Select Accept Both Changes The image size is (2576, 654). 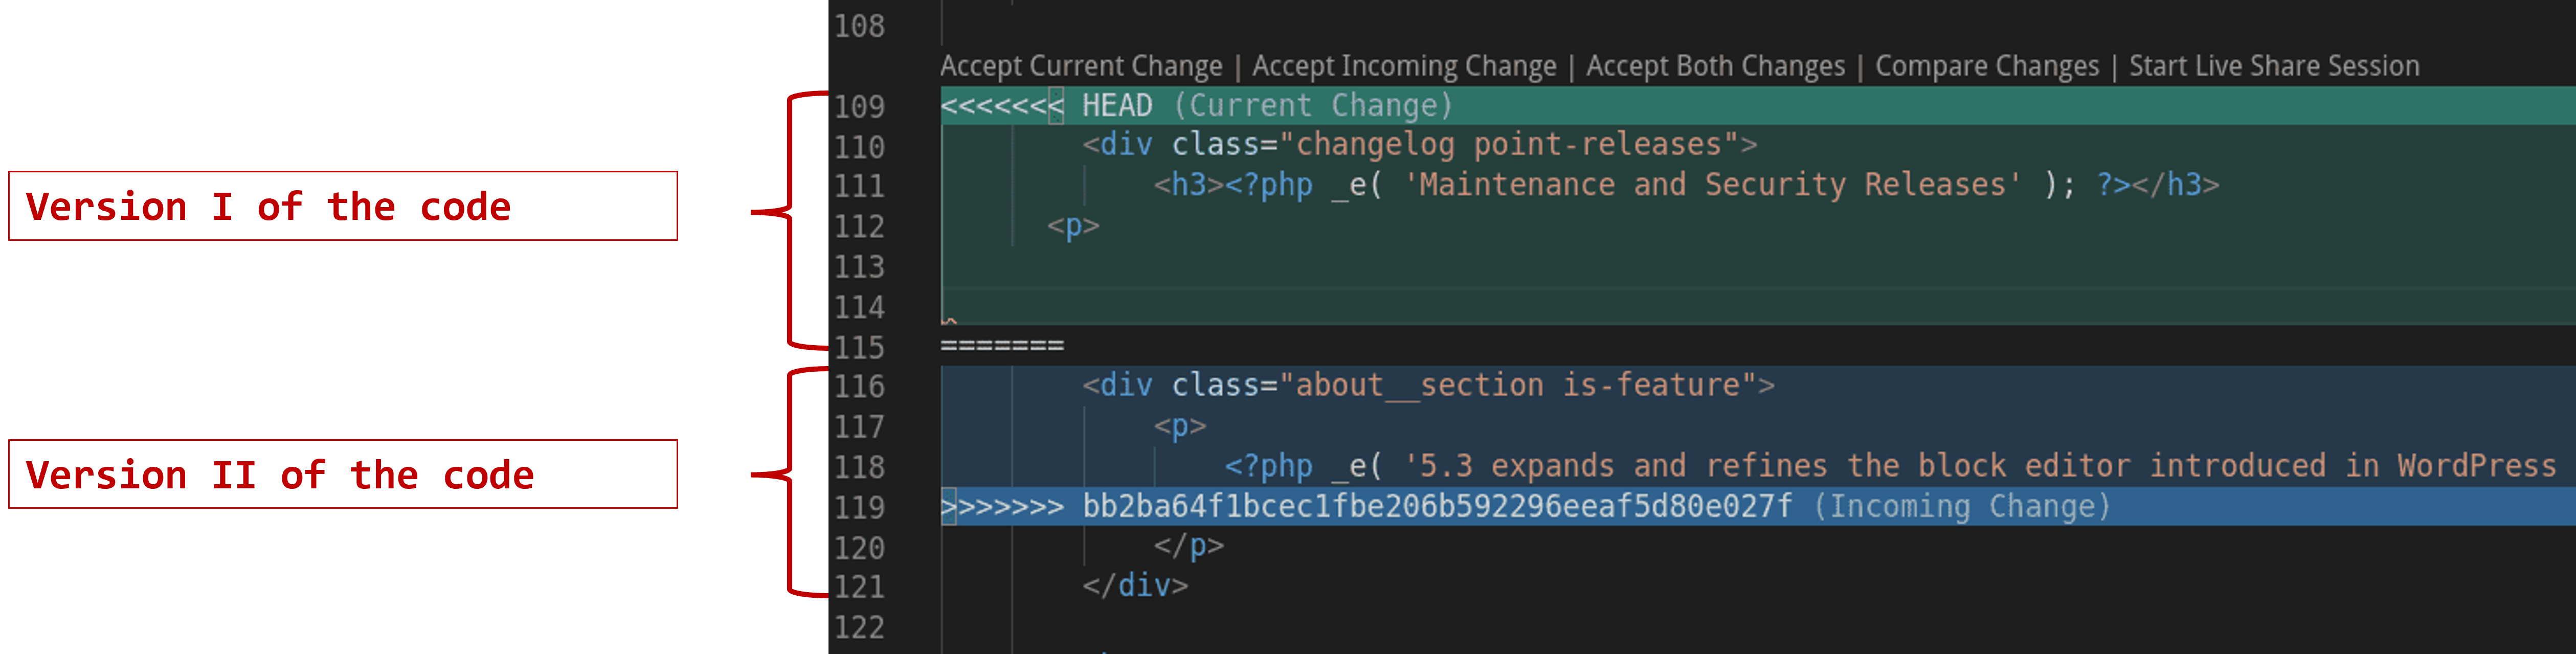(x=1715, y=66)
